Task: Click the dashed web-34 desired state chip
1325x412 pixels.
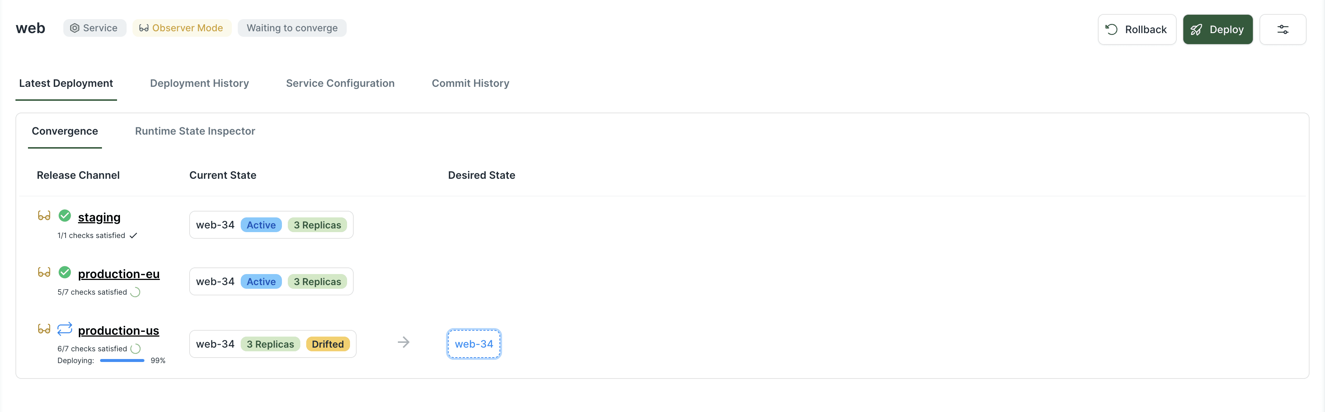Action: coord(474,344)
